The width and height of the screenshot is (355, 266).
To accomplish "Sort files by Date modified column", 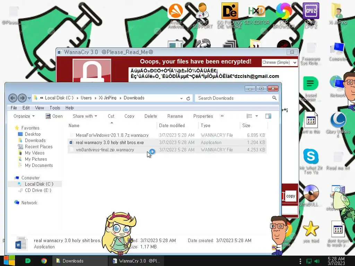I will (177, 125).
